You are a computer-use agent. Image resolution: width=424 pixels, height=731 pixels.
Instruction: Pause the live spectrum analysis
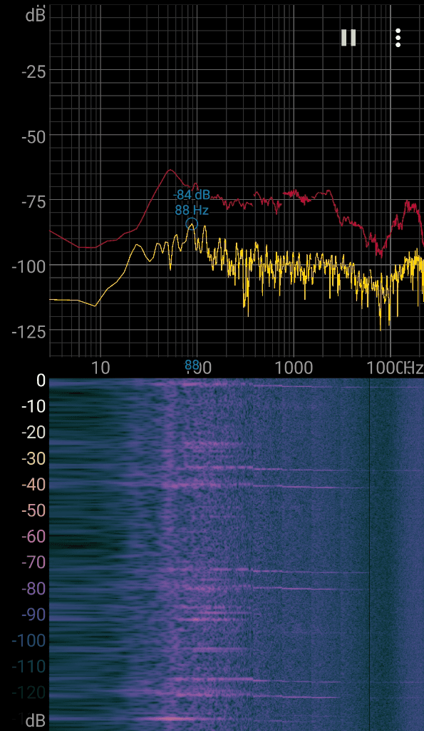(x=348, y=38)
